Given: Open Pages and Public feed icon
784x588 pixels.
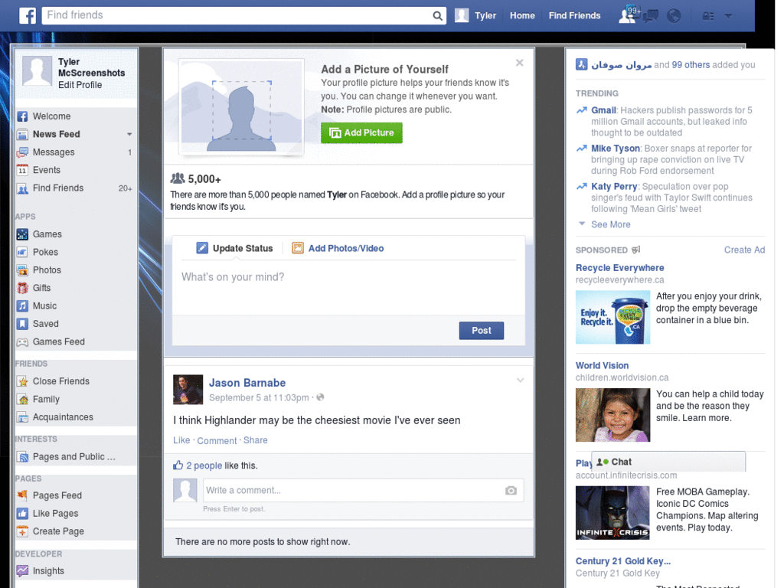Looking at the screenshot, I should pos(22,457).
